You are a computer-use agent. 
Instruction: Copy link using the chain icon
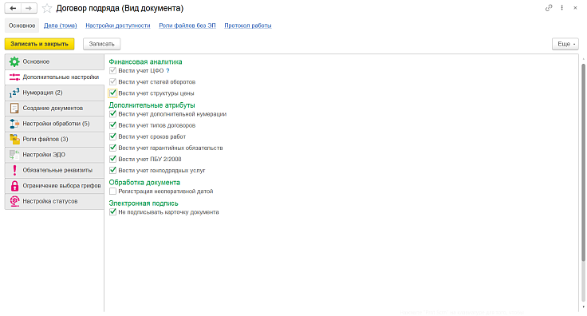[x=549, y=8]
